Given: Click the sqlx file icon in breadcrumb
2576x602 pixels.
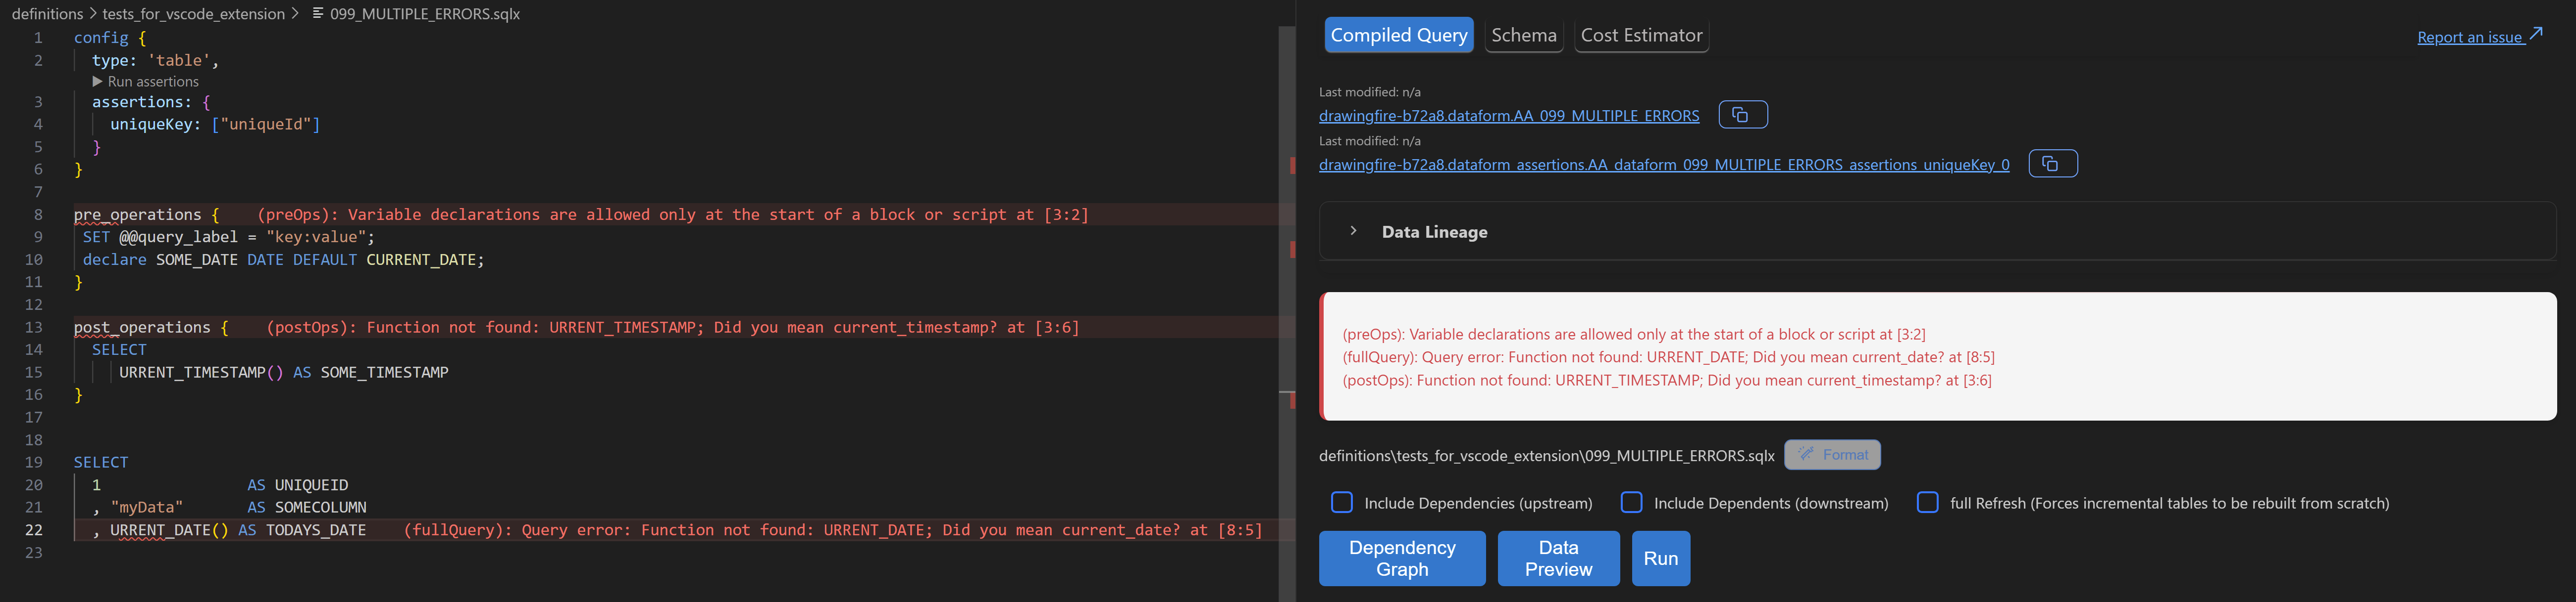Looking at the screenshot, I should 318,14.
